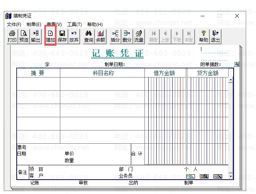Click the 记账凭证 title heading

(118, 53)
